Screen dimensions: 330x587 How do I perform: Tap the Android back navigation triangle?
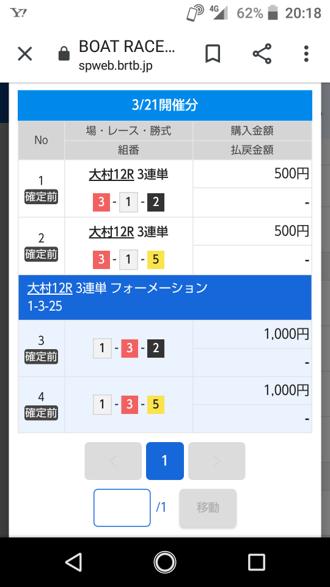pyautogui.click(x=74, y=562)
